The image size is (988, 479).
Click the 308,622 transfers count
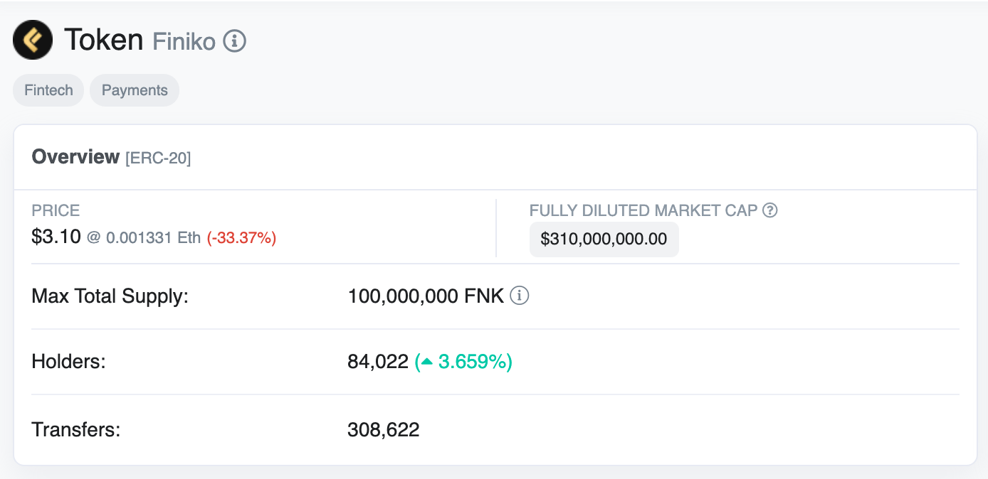tap(384, 429)
